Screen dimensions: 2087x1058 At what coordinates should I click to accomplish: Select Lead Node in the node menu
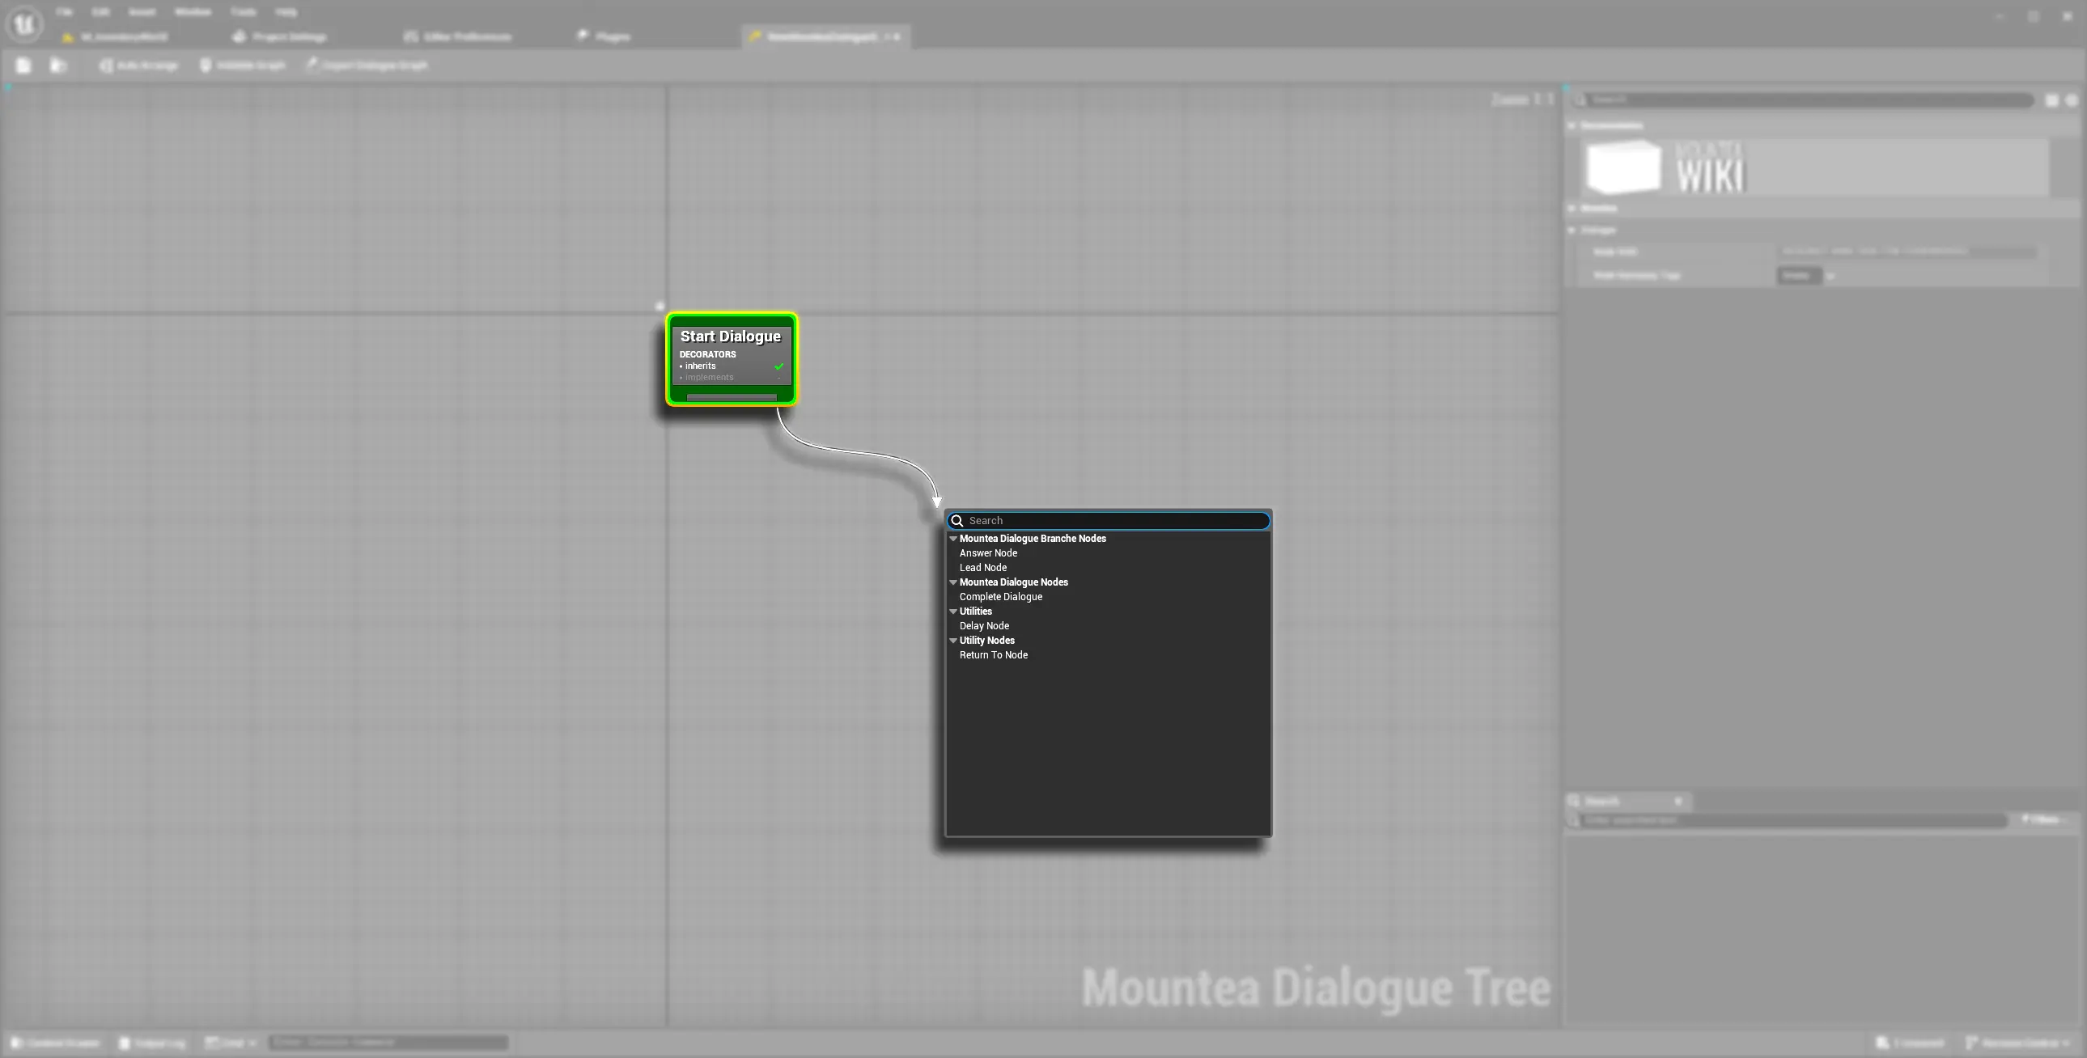click(x=982, y=568)
